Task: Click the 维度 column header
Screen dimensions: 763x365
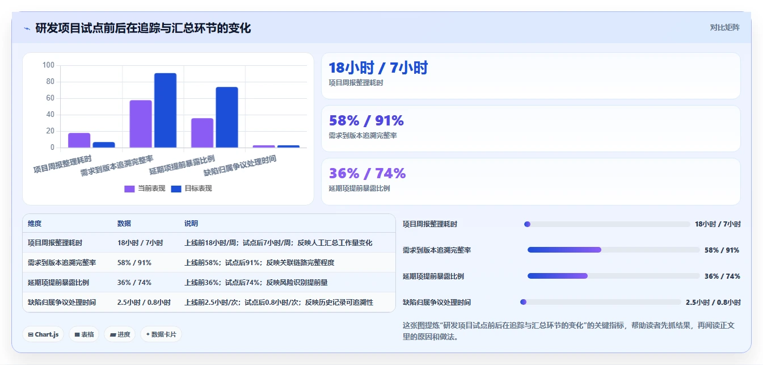Action: [35, 224]
